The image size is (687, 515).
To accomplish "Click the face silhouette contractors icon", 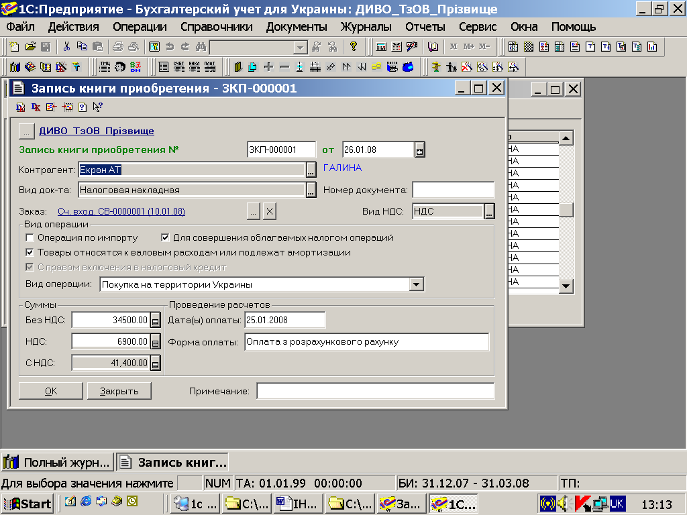I will [x=120, y=66].
